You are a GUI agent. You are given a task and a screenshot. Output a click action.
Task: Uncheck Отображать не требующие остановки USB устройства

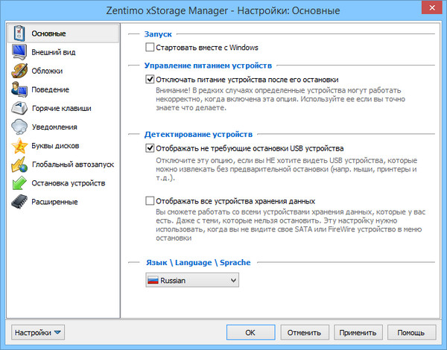tap(150, 148)
